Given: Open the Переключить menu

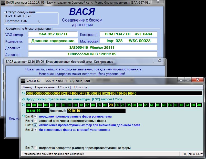Looking at the screenshot, I should coord(45,87).
